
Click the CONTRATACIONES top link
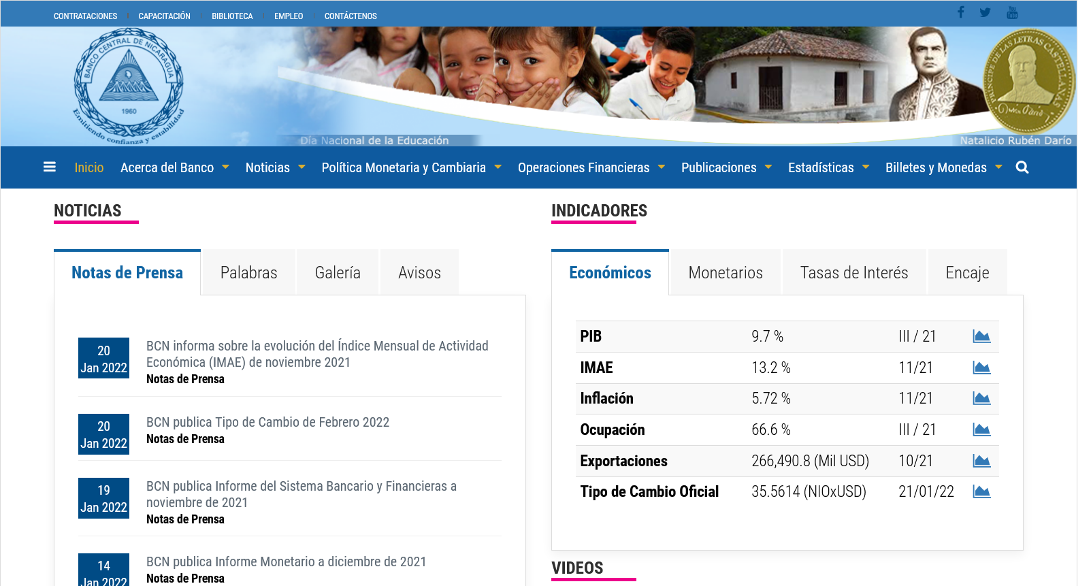click(85, 16)
